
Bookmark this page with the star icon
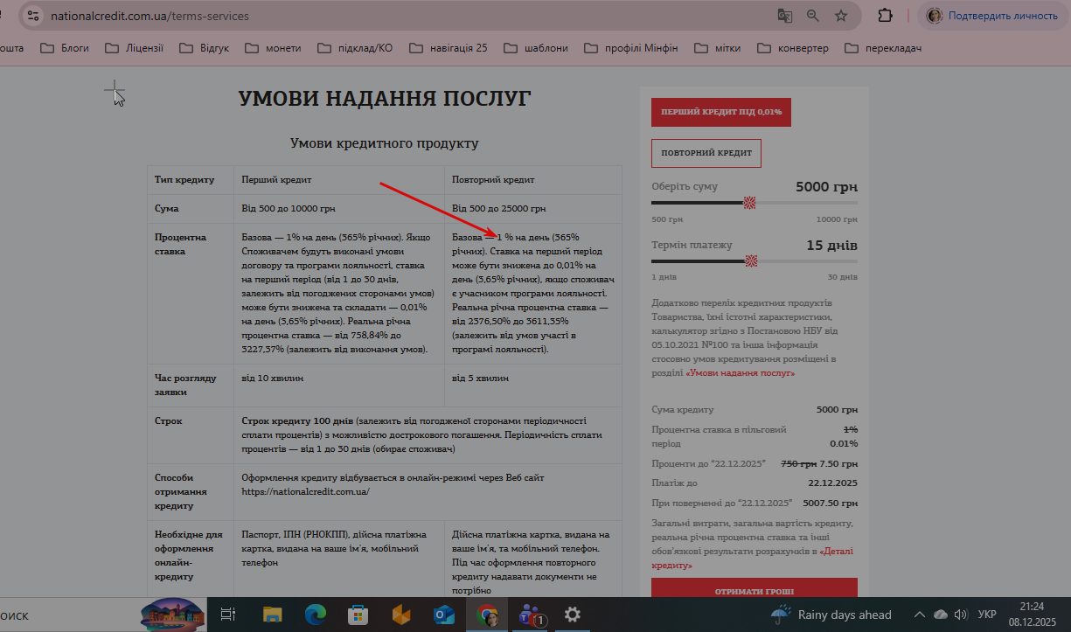click(841, 16)
